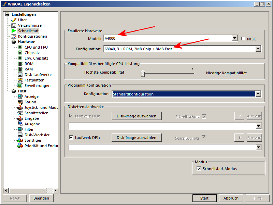Open the Festplatten settings
Screen dimensions: 273x205
[34, 80]
